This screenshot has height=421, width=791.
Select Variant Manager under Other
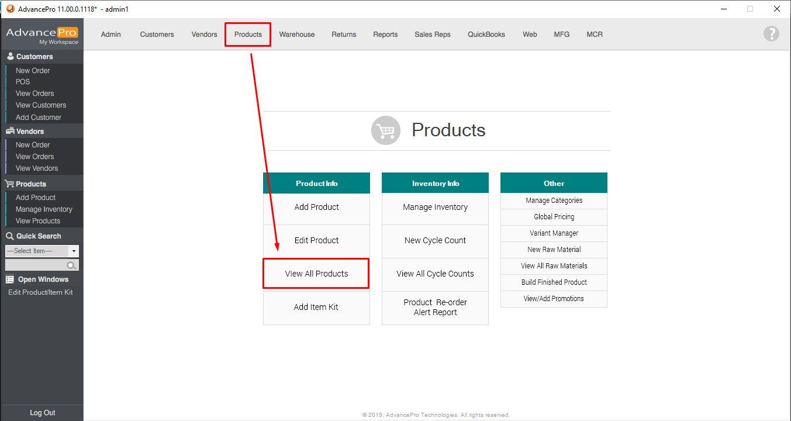point(554,233)
